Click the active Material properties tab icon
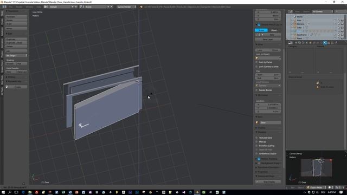Image resolution: width=347 pixels, height=195 pixels. click(325, 43)
